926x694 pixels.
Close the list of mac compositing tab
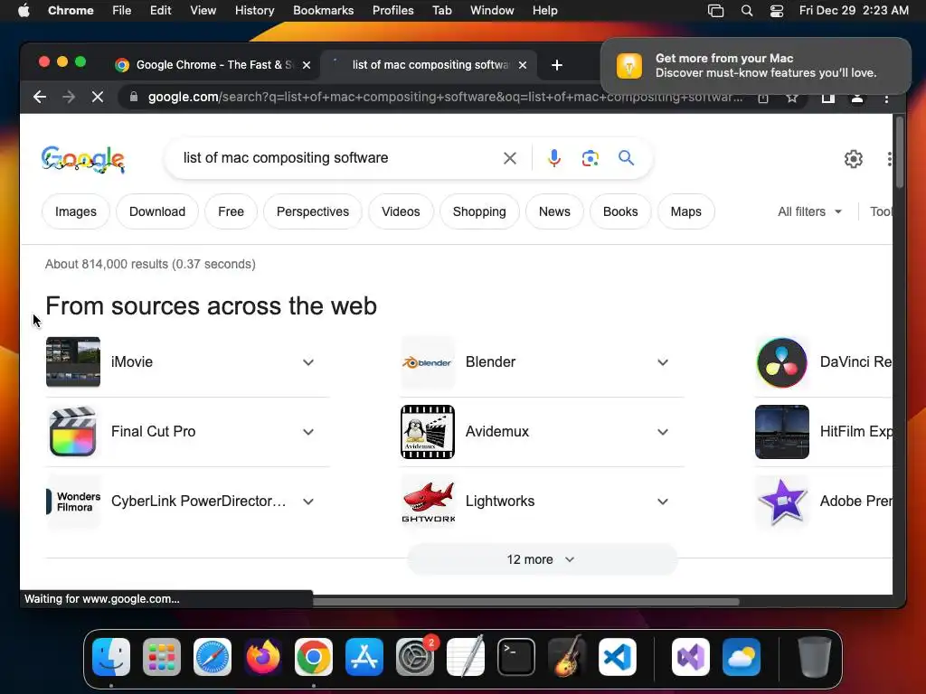pos(523,65)
